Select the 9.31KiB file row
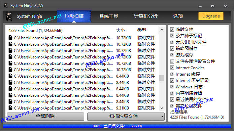This screenshot has height=131, width=234. point(82,108)
